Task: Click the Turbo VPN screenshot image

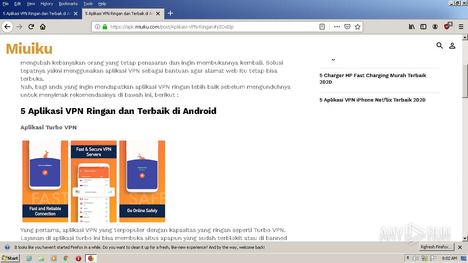Action: coord(94,181)
